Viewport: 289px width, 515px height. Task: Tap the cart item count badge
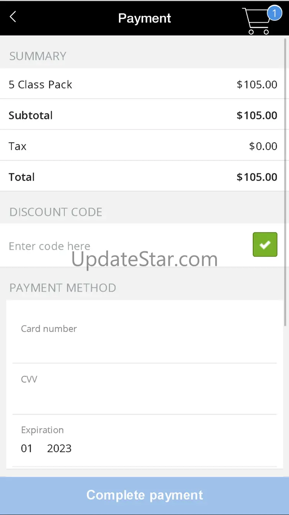(274, 13)
